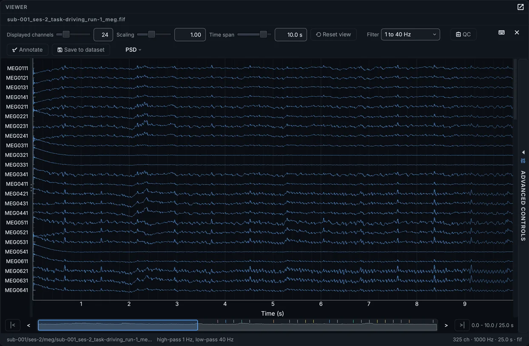Adjust the Scaling slider handle
Viewport: 529px width, 346px height.
point(151,34)
